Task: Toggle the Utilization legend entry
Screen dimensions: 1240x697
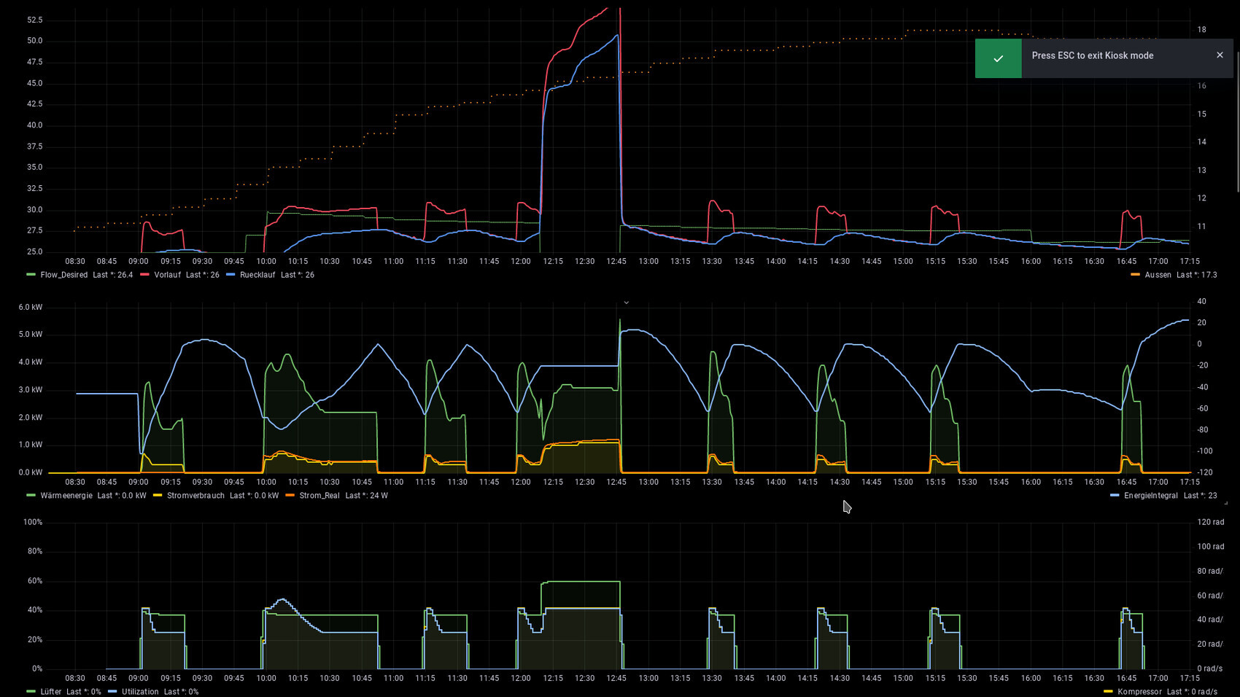Action: pyautogui.click(x=140, y=692)
